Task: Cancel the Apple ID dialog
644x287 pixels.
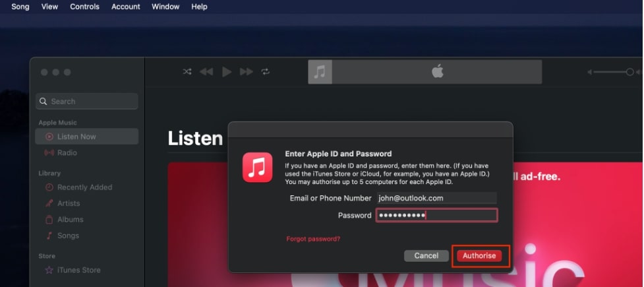Action: click(426, 256)
